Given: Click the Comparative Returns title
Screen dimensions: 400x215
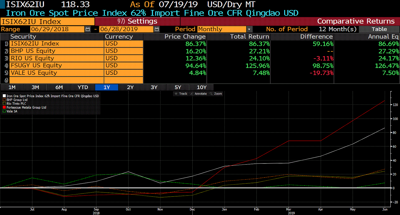Looking at the screenshot, I should pyautogui.click(x=356, y=21).
